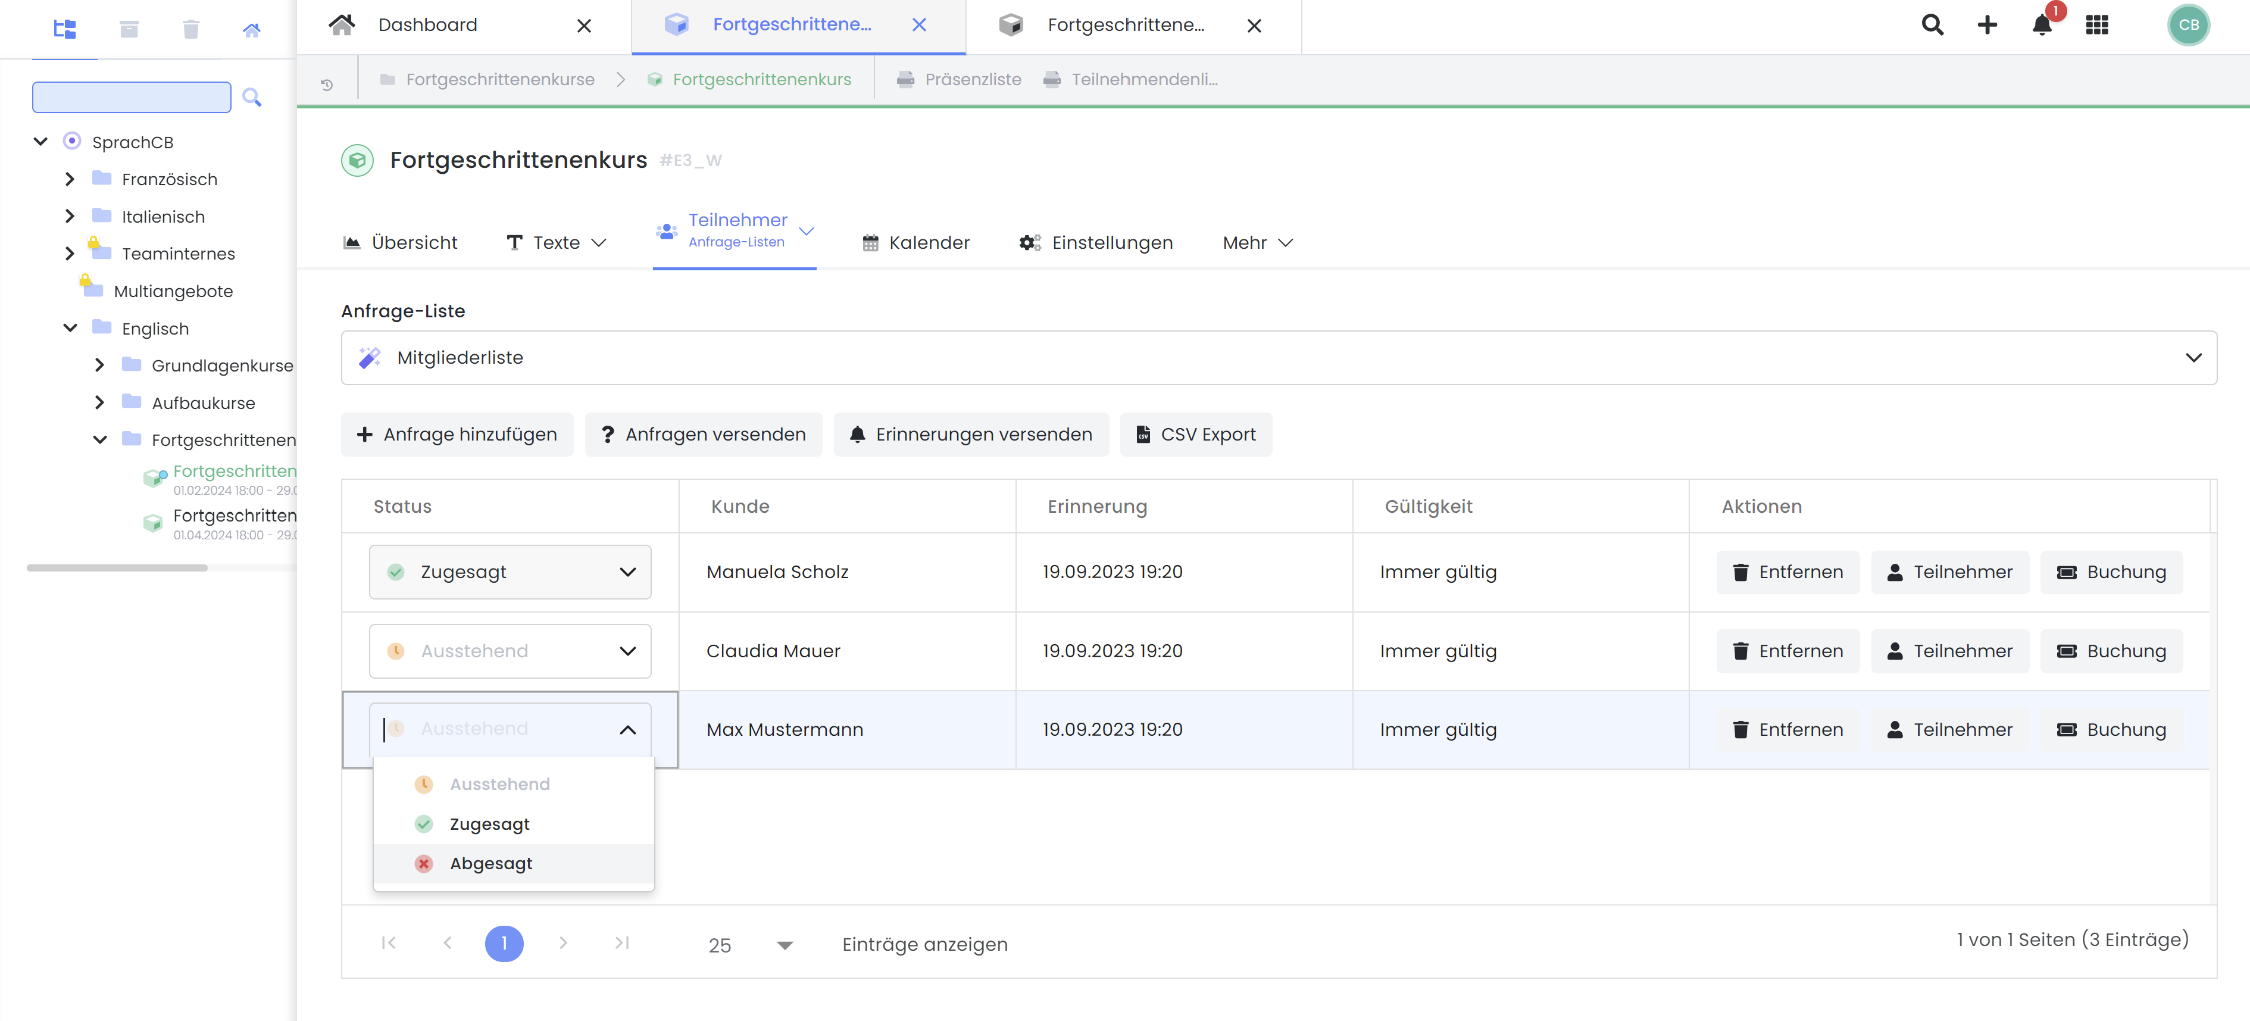This screenshot has height=1021, width=2250.
Task: Click Anfragen versenden button
Action: tap(703, 434)
